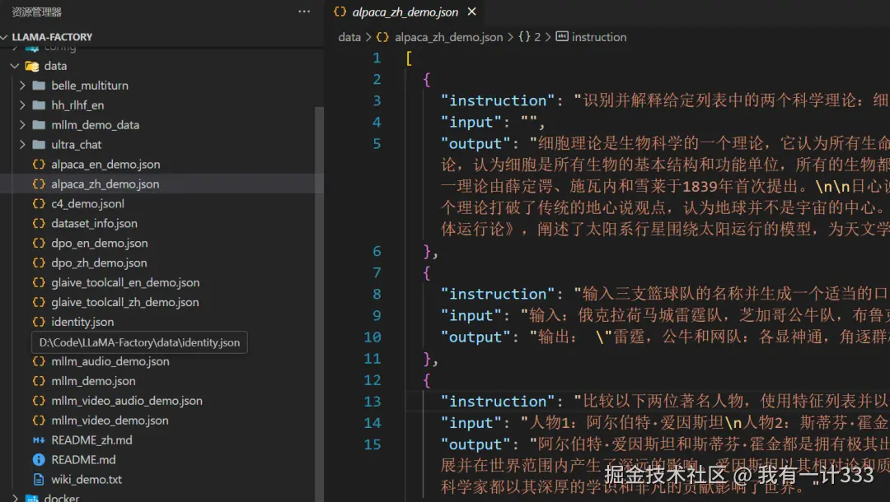The image size is (890, 502).
Task: Open dpo_en_demo.json file
Action: click(x=100, y=243)
